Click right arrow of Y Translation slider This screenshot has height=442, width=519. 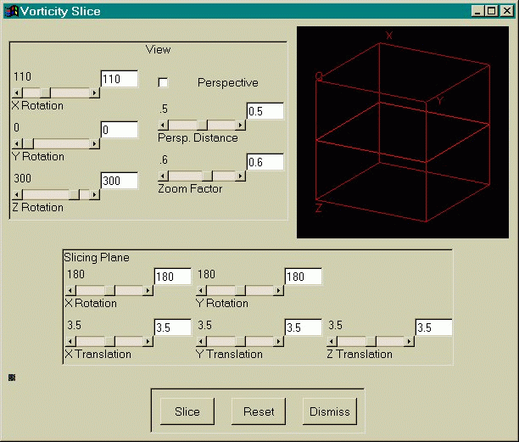tap(278, 341)
